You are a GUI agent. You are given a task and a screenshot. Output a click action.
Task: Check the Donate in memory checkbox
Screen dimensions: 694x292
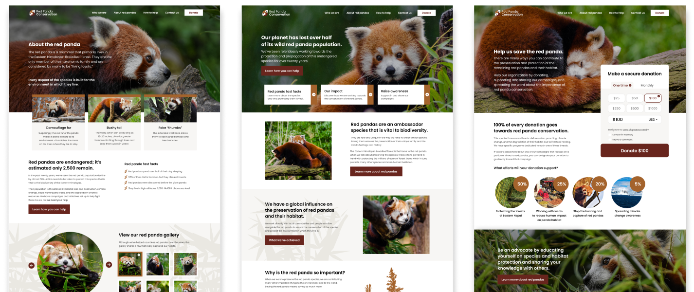click(x=610, y=134)
